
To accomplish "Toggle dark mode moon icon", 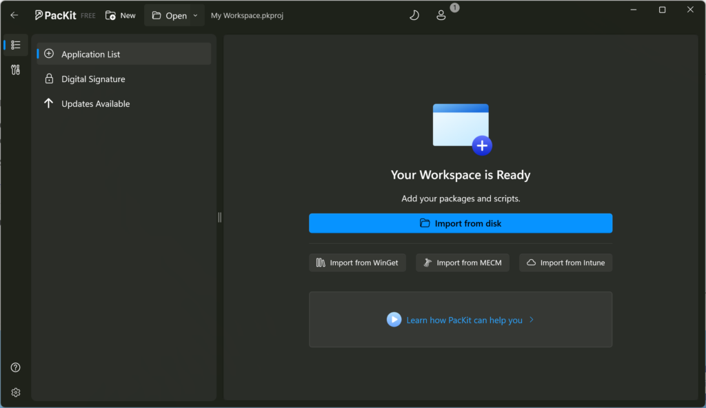I will 414,15.
